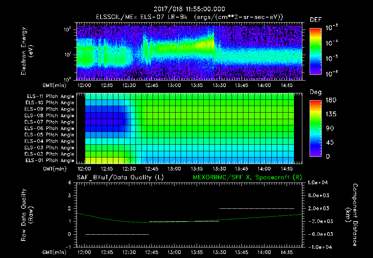Click the 12:15 tick label under the bottom panel
373x258 pixels.
coord(107,252)
